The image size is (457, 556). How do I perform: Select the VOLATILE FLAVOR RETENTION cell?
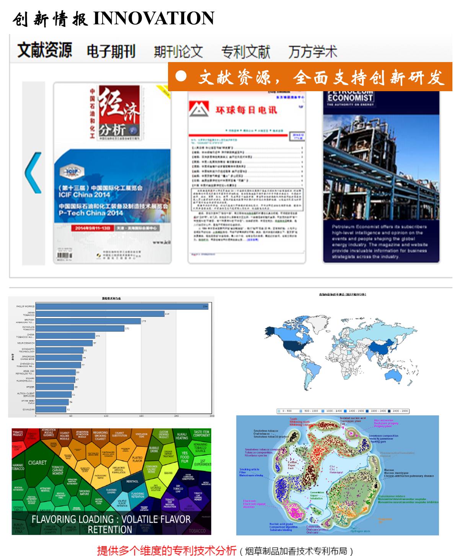pyautogui.click(x=122, y=504)
